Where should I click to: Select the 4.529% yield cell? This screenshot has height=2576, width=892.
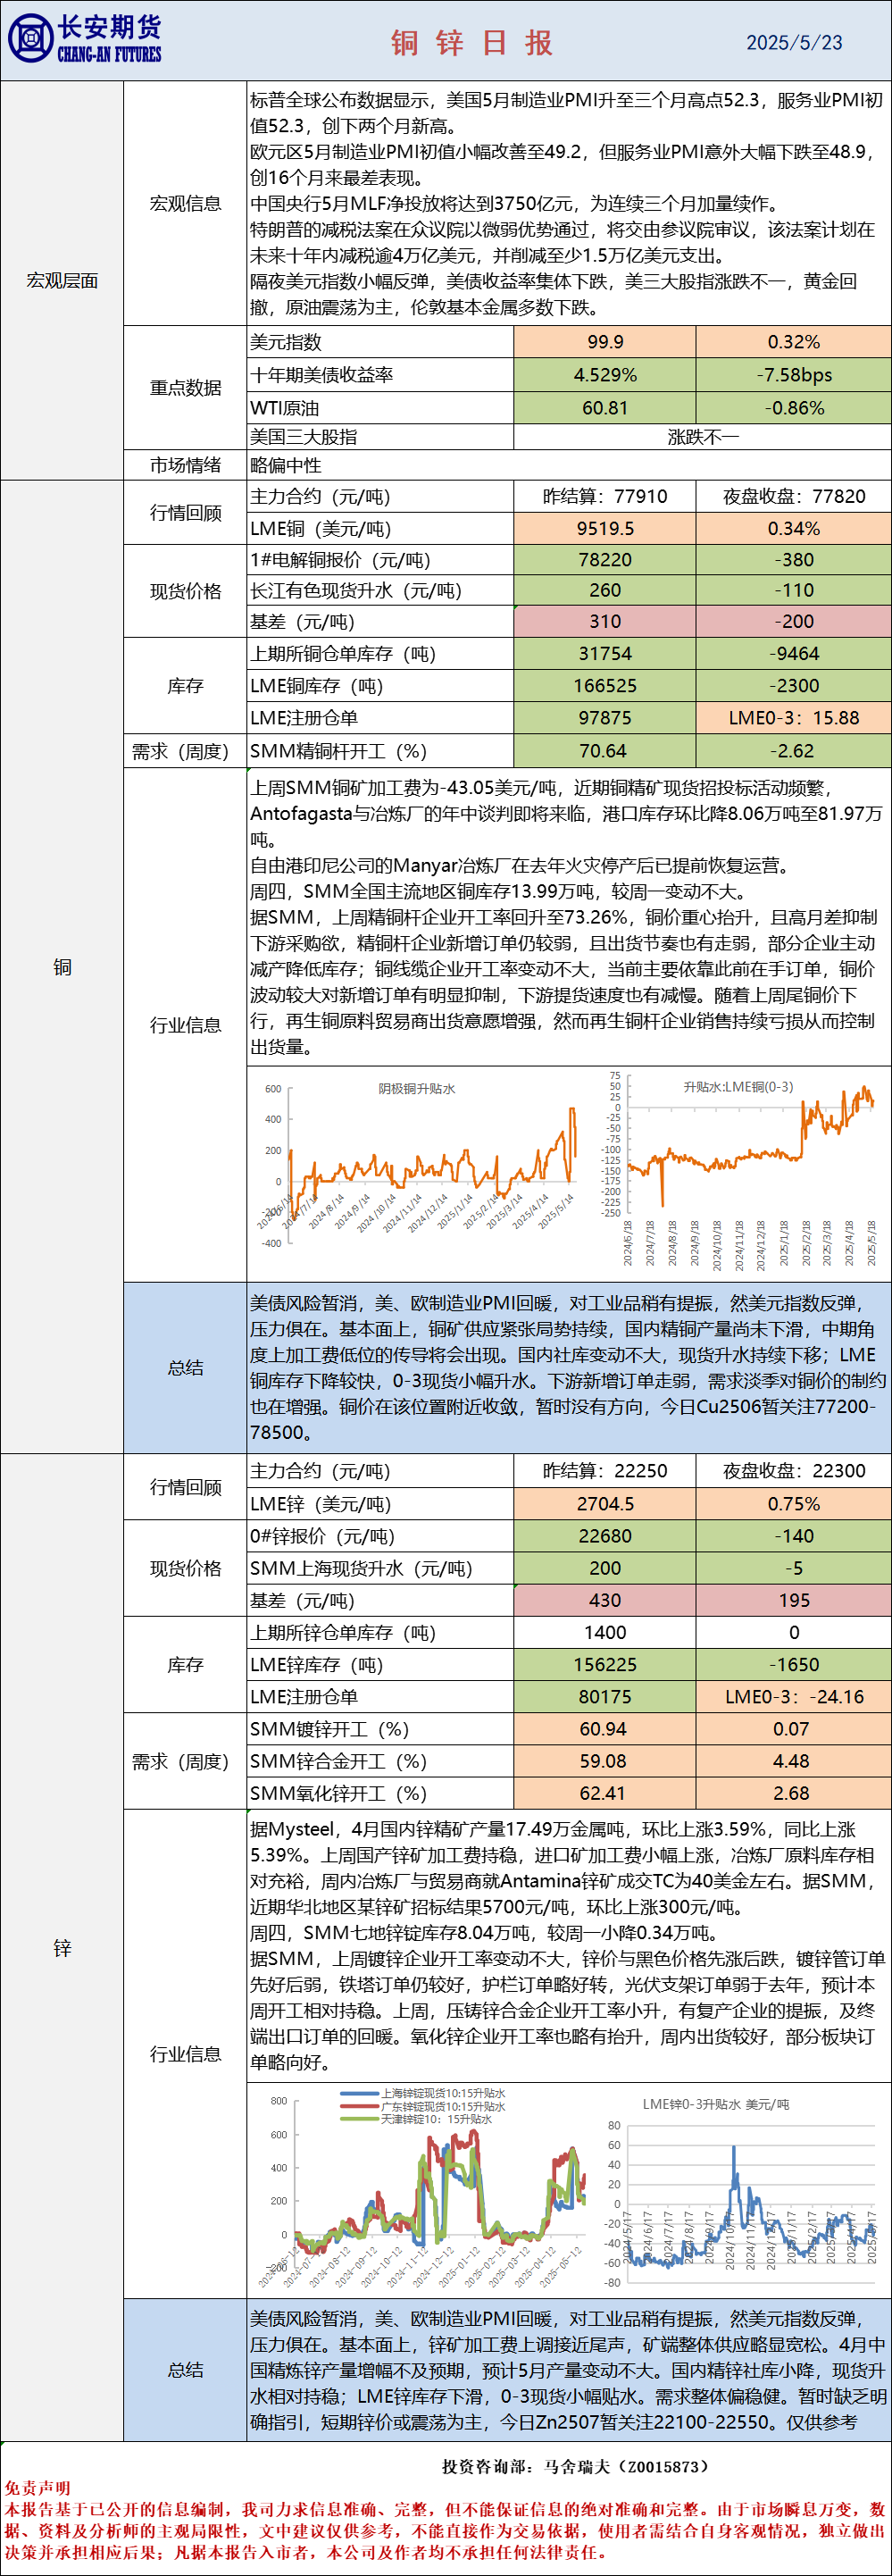(605, 375)
